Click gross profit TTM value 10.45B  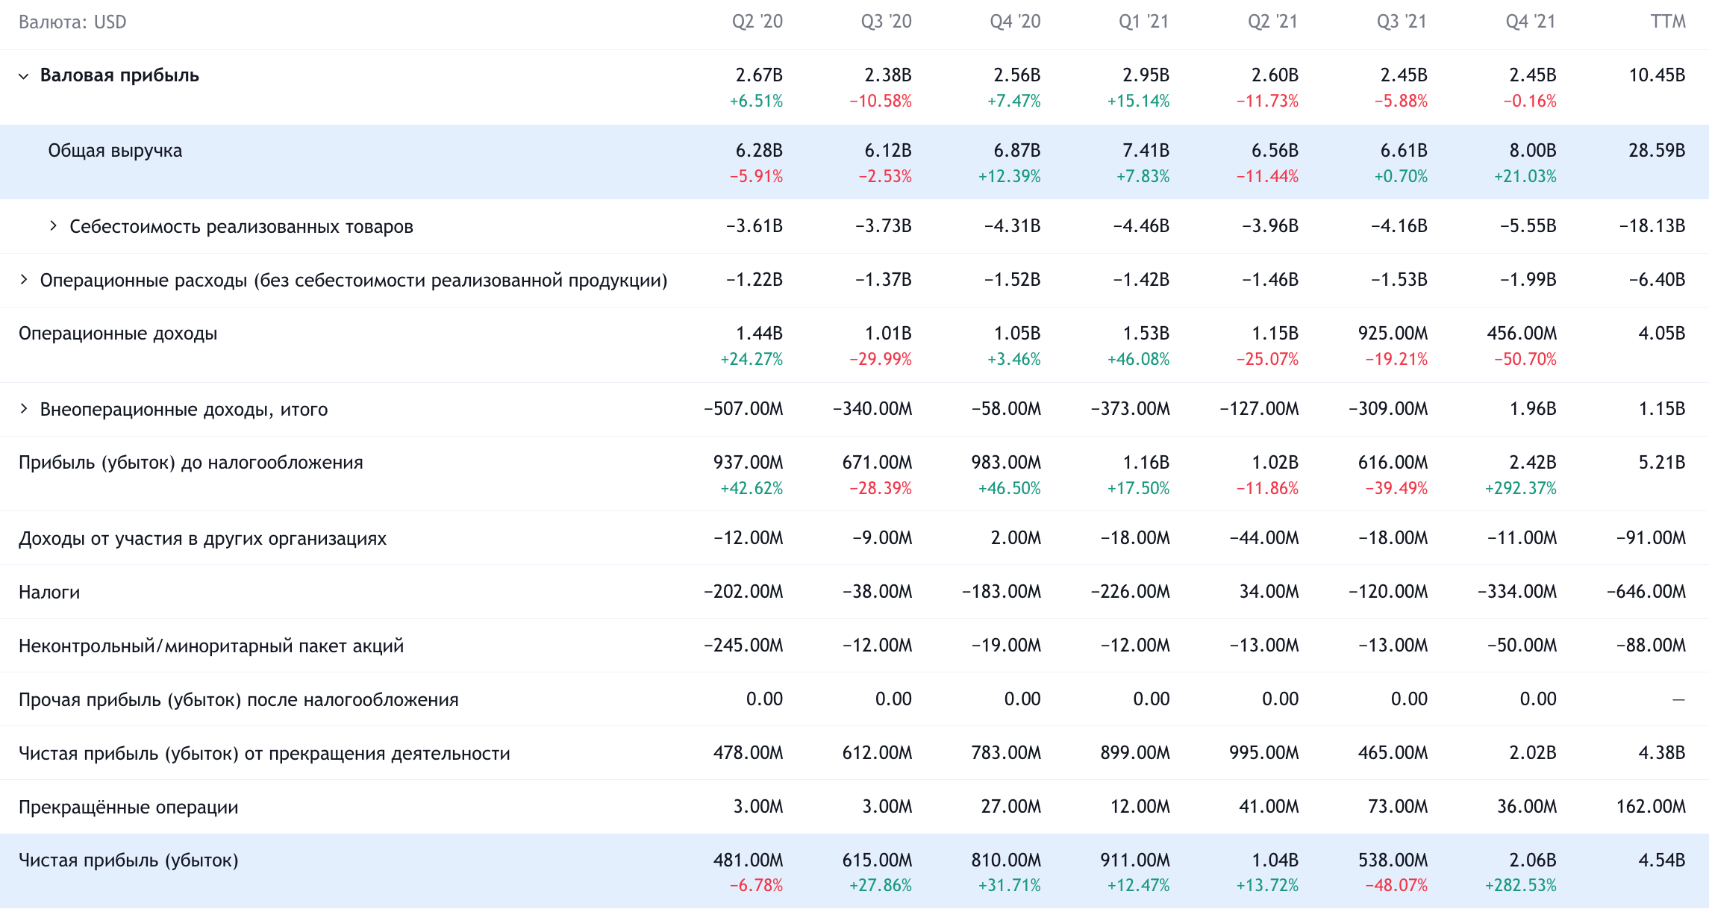(x=1657, y=75)
